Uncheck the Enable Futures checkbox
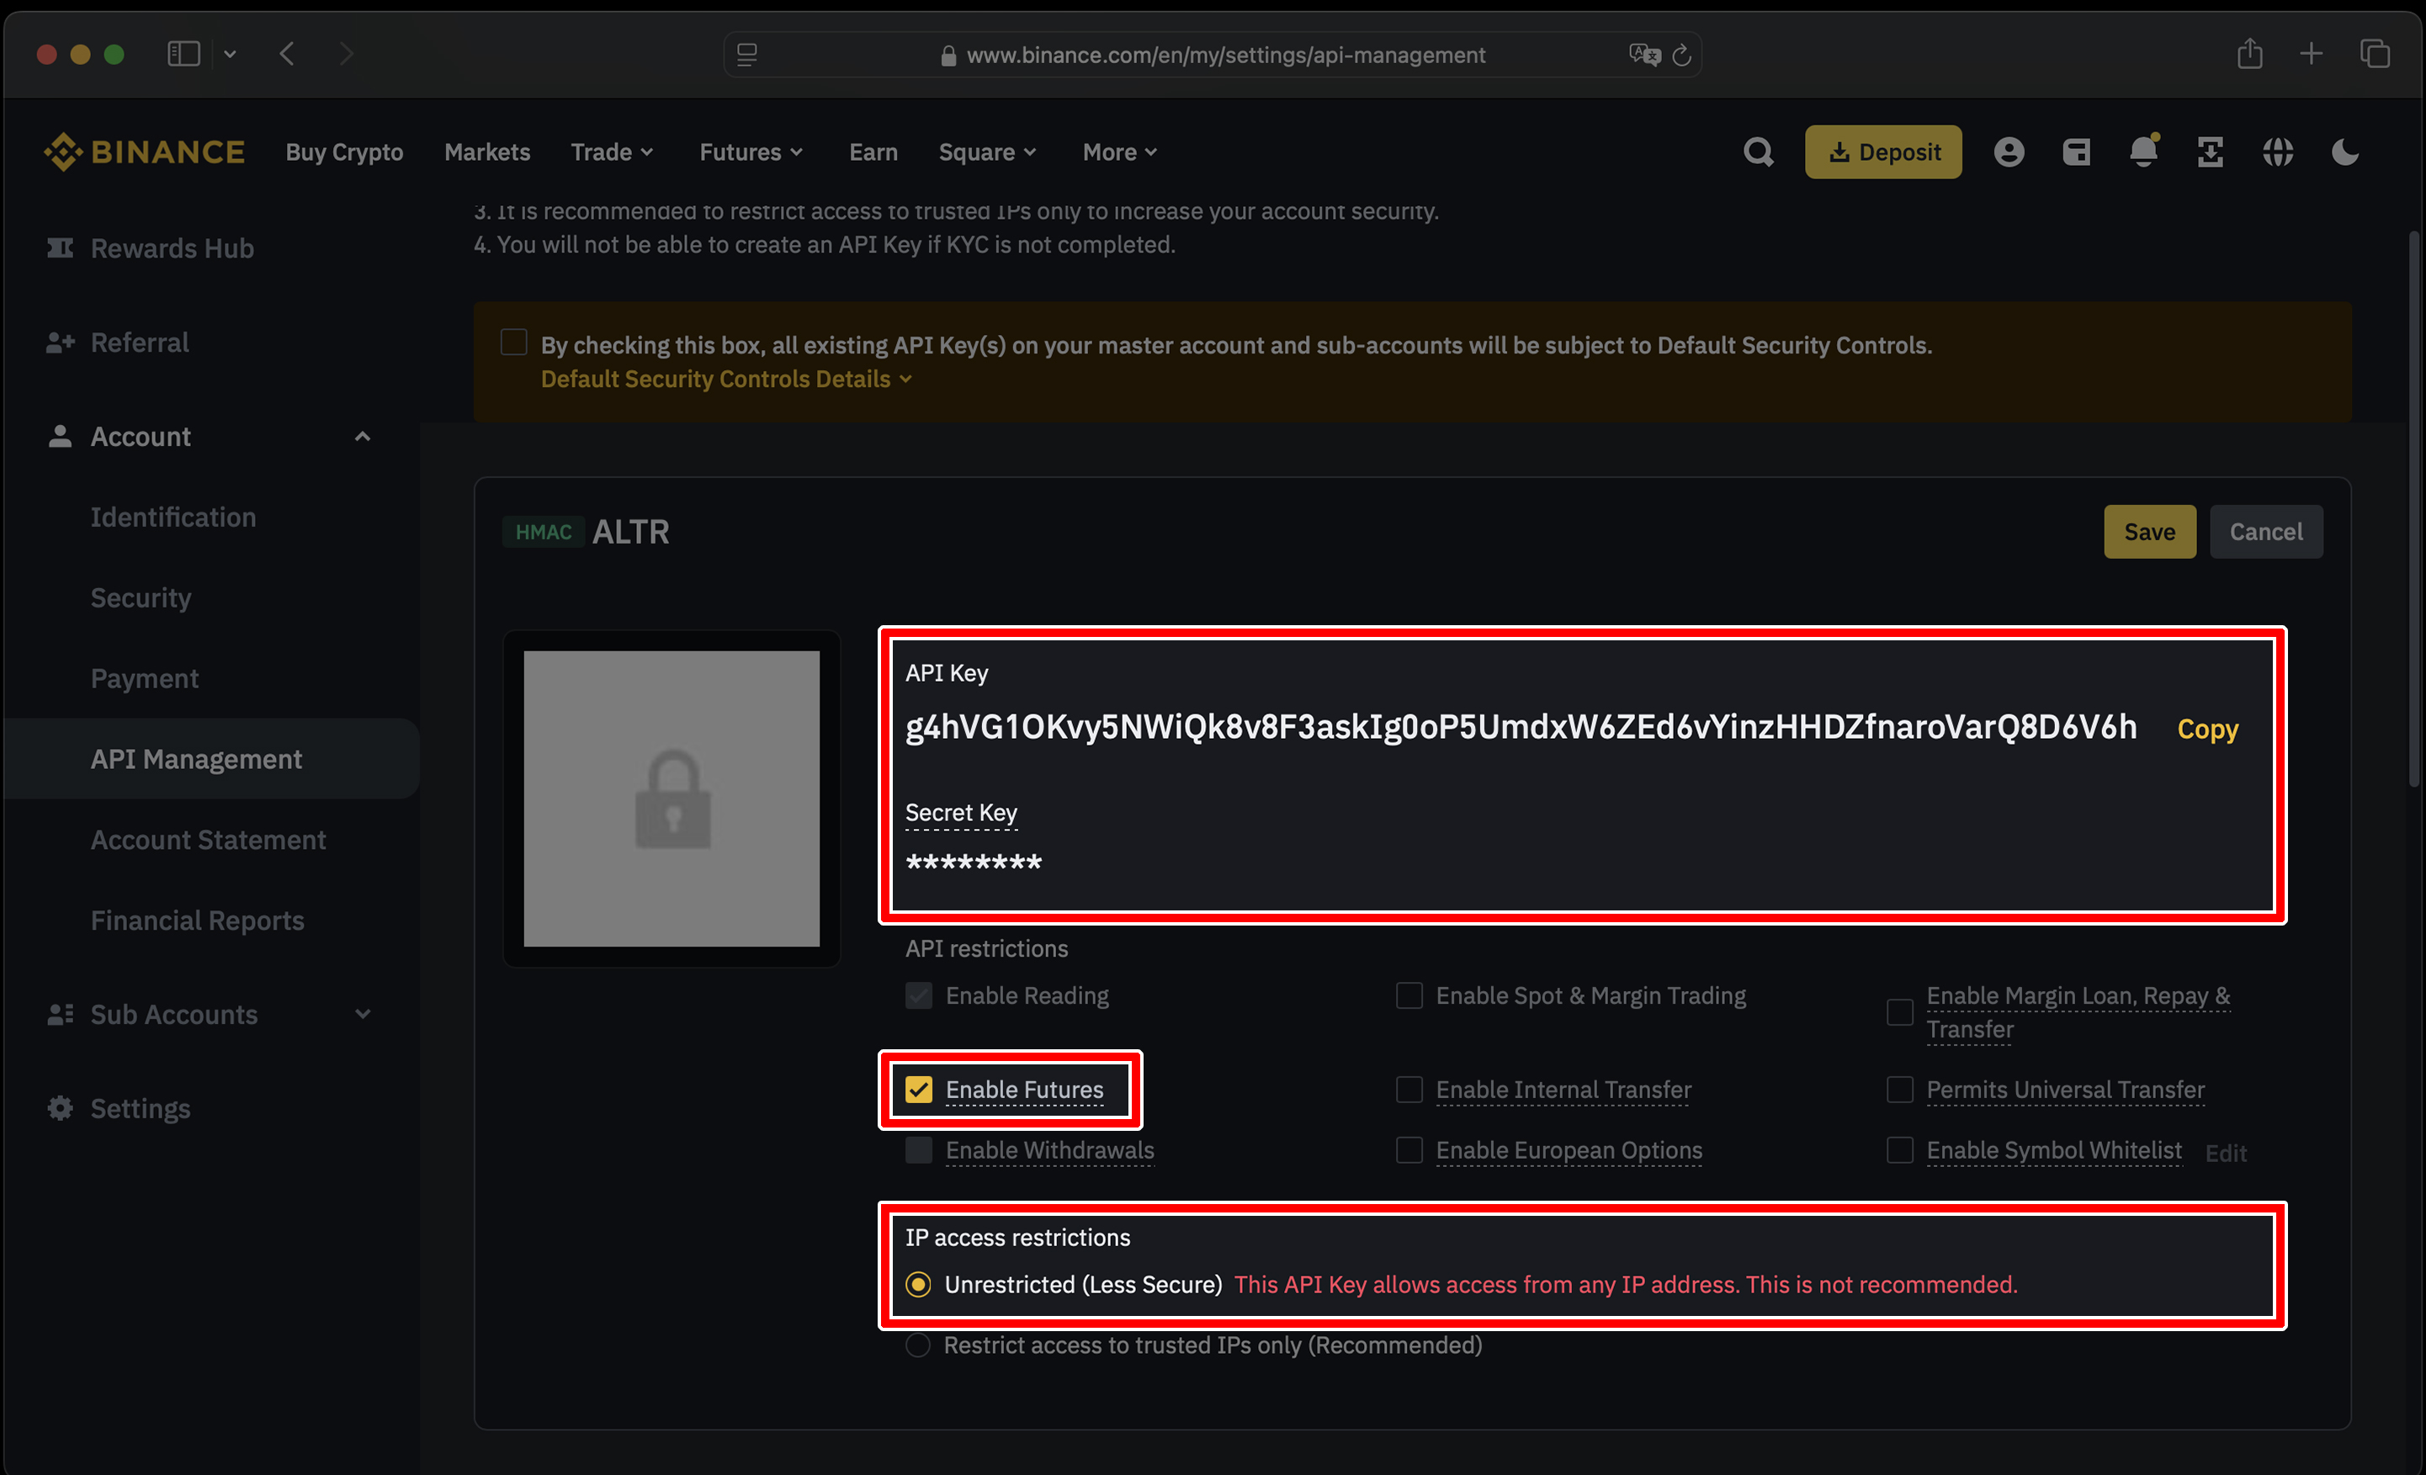 [x=919, y=1090]
